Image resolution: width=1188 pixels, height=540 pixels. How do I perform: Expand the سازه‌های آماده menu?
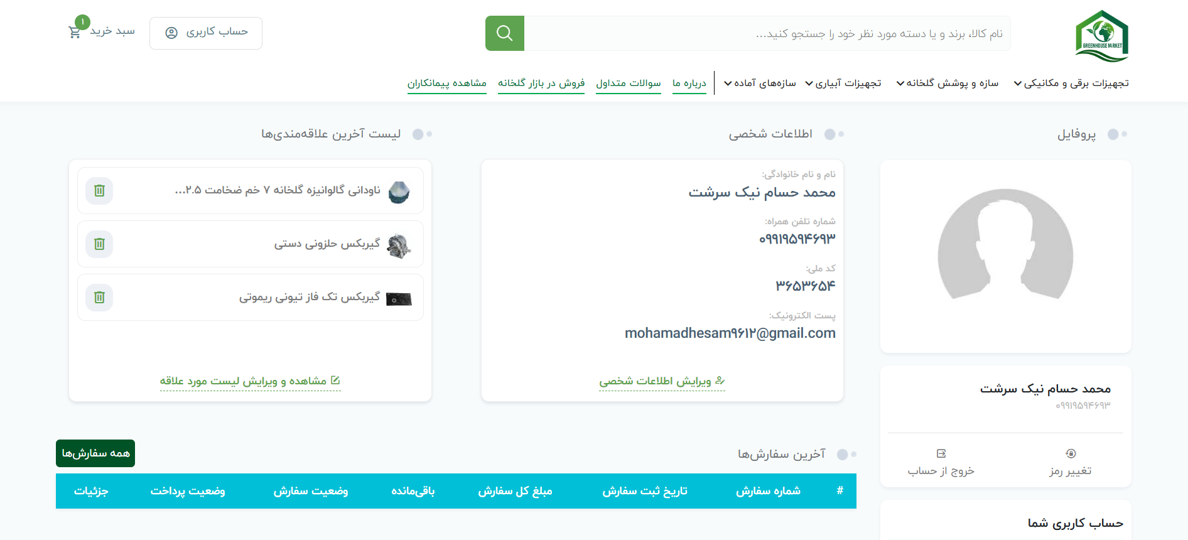[x=760, y=83]
